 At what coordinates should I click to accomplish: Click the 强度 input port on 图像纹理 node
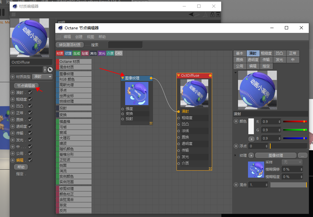(x=122, y=109)
